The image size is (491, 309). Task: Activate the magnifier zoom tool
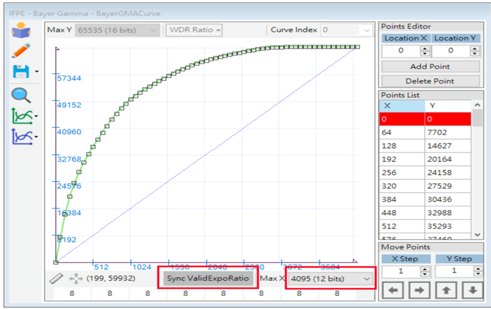point(21,95)
